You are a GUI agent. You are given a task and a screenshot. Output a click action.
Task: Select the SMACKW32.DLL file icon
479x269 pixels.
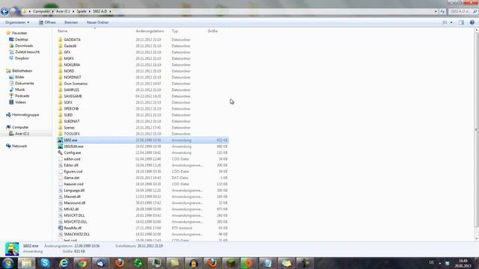[60, 234]
